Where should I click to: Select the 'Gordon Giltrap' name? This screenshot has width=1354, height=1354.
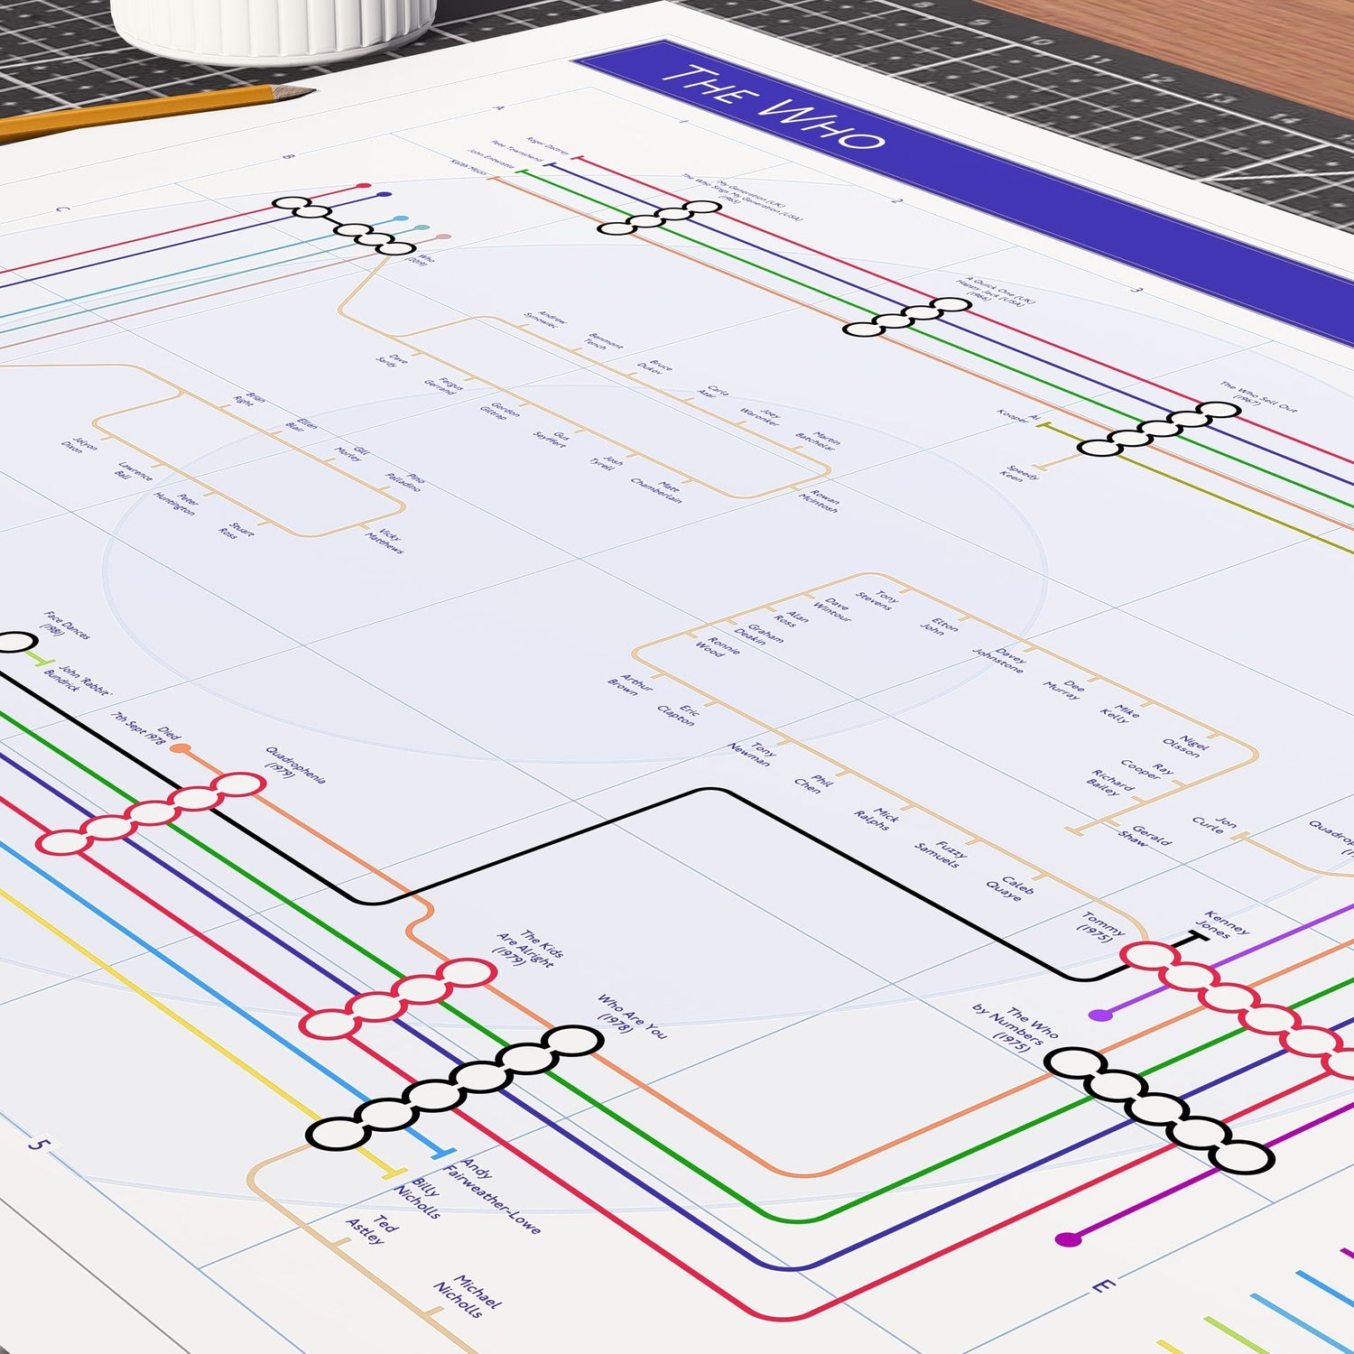click(x=499, y=411)
